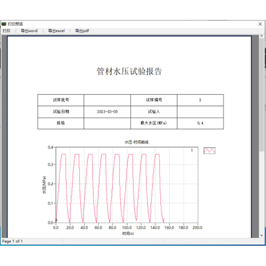Click the x-axis label 时间(s)
266x266 pixels.
(x=128, y=234)
